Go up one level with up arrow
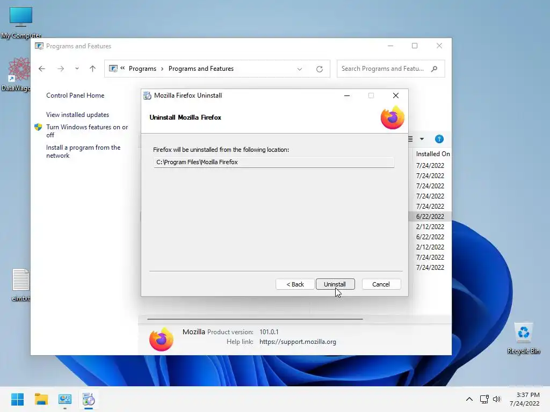Screen dimensions: 550x412 point(92,69)
